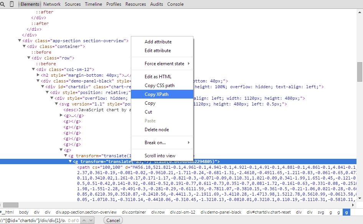
Task: Select Scroll into view option
Action: click(160, 156)
